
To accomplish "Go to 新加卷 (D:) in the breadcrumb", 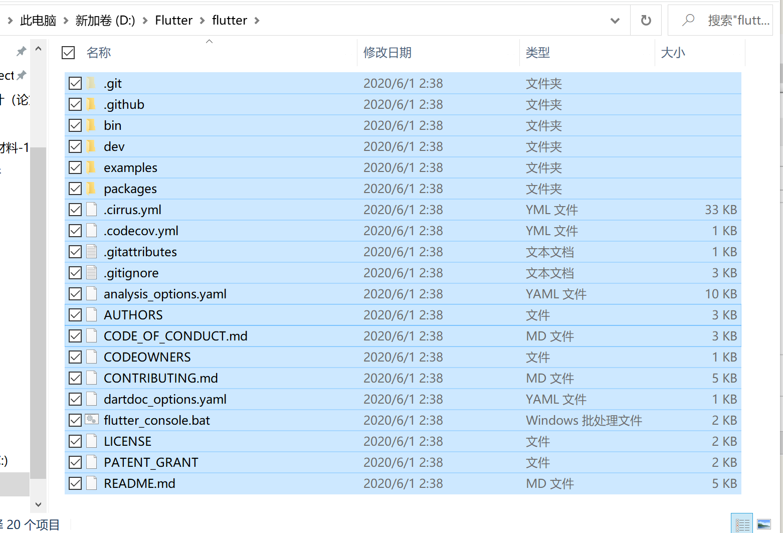I will pos(105,21).
